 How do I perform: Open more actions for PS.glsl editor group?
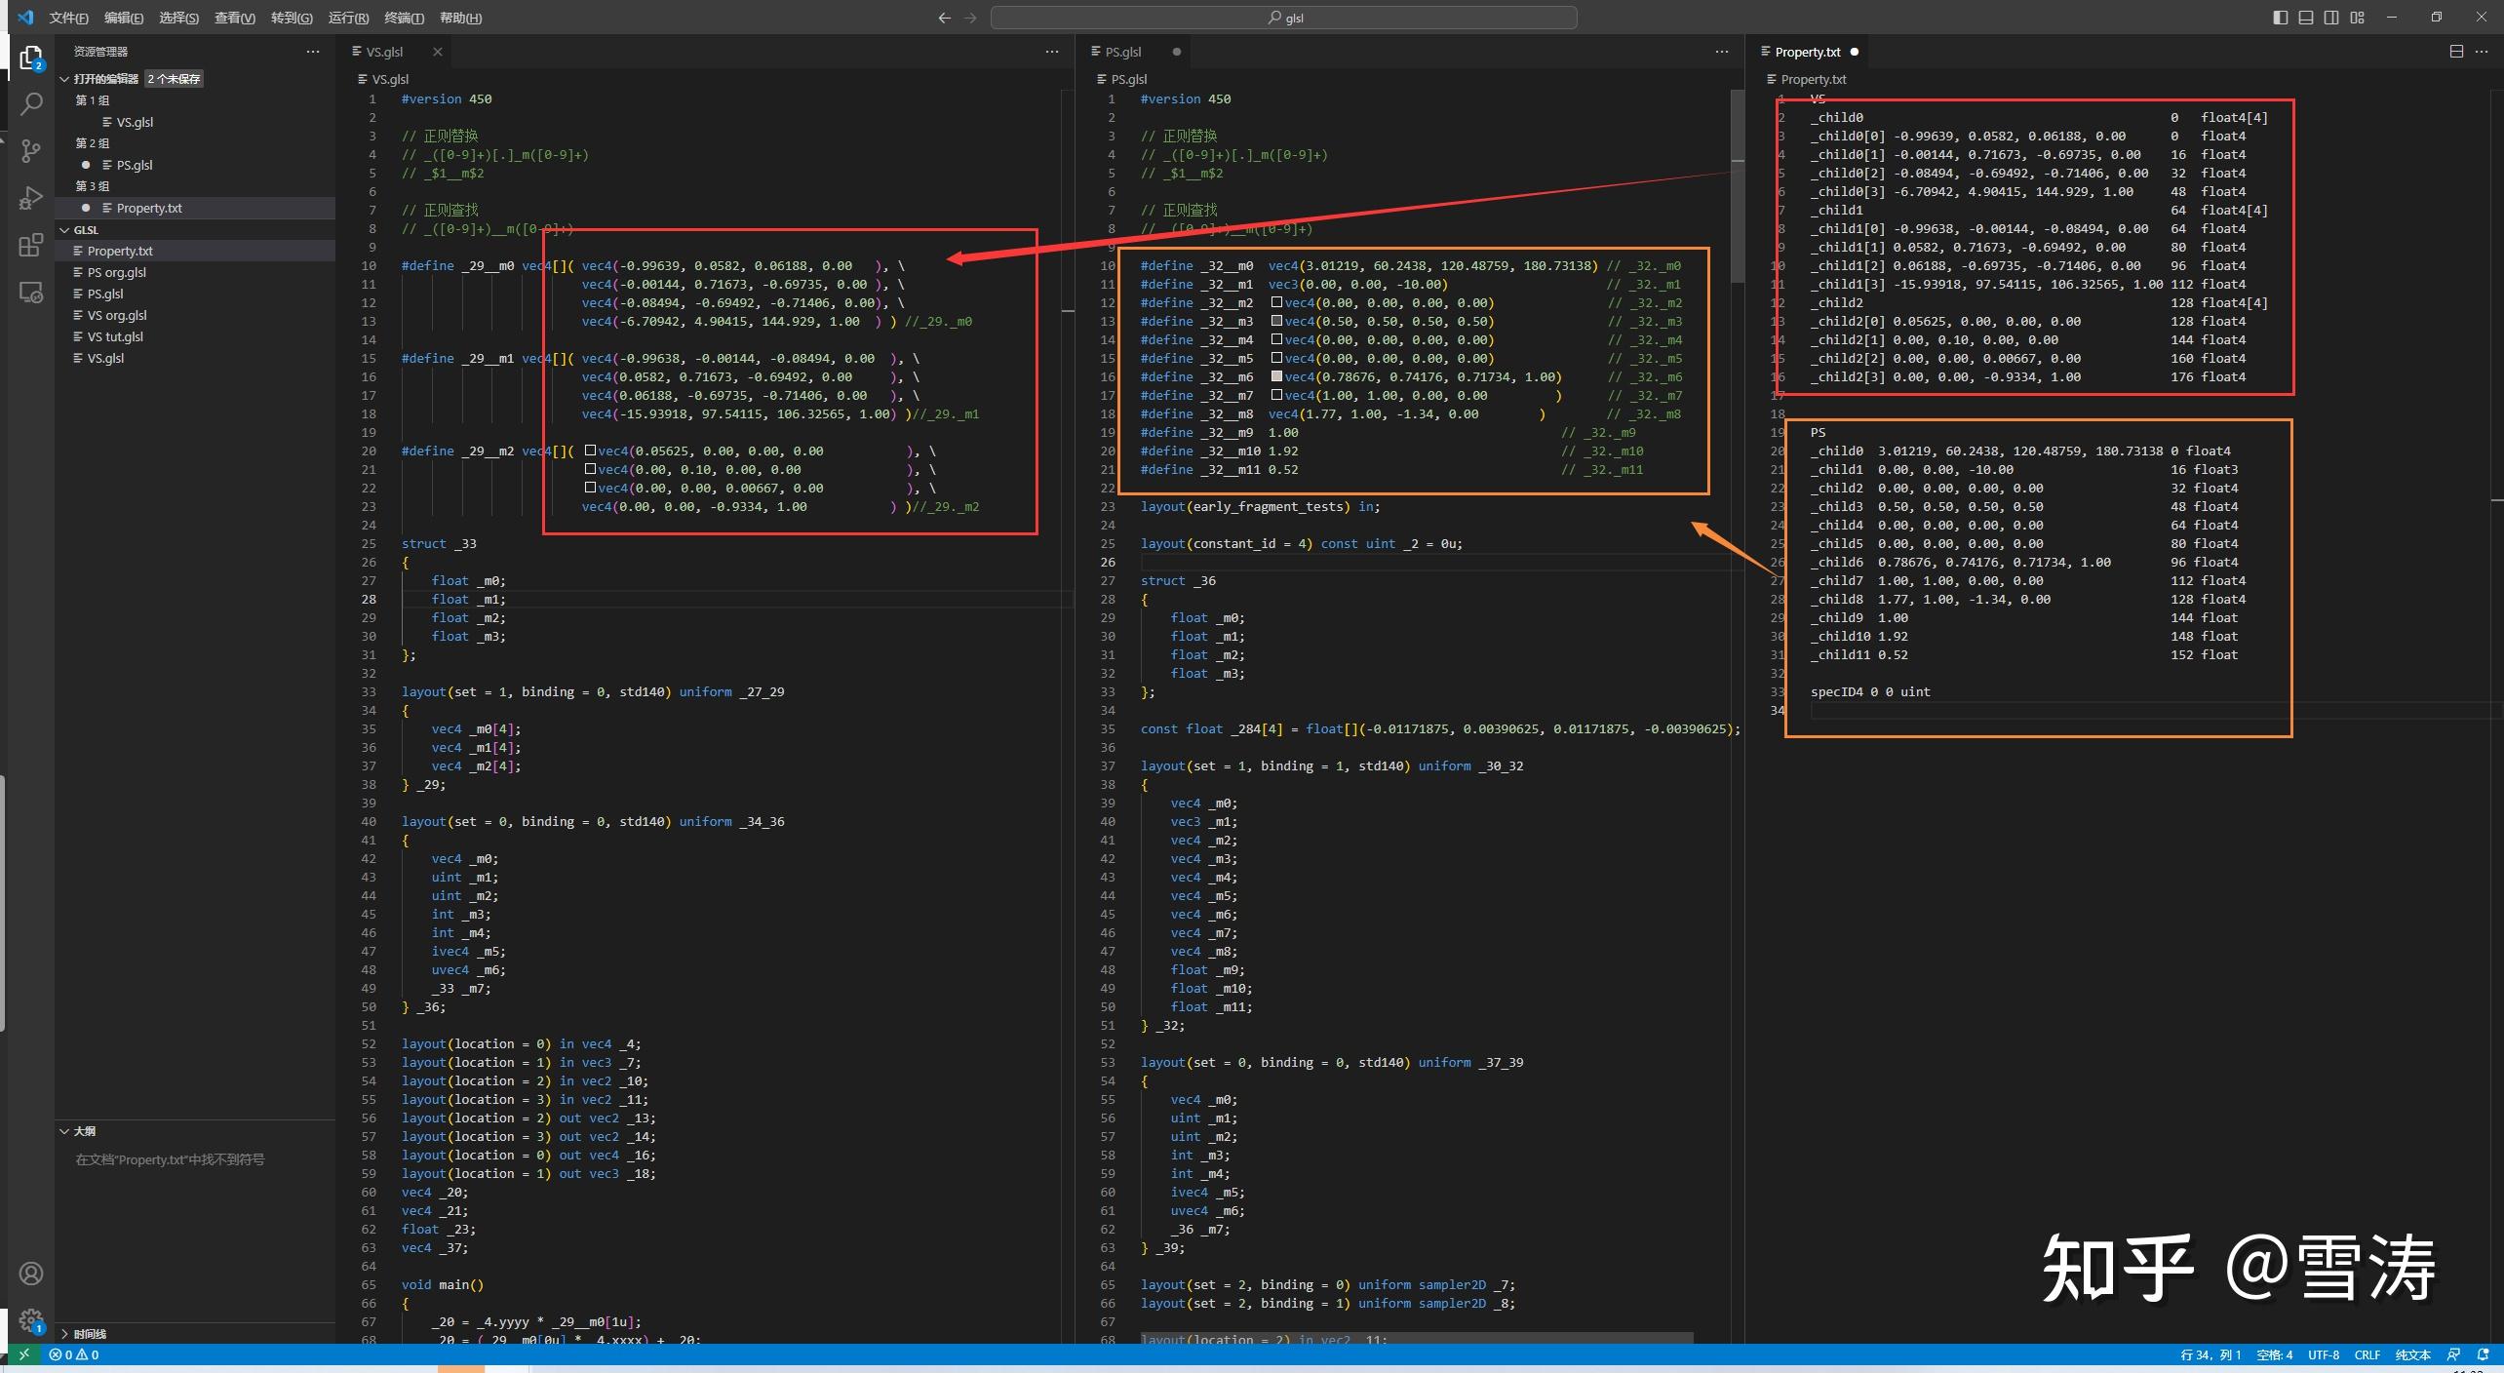[1722, 52]
